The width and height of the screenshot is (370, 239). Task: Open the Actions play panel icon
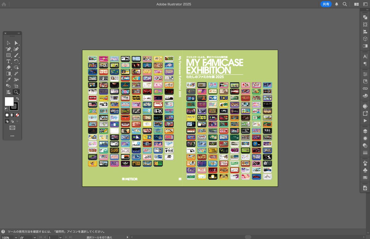[x=365, y=121]
